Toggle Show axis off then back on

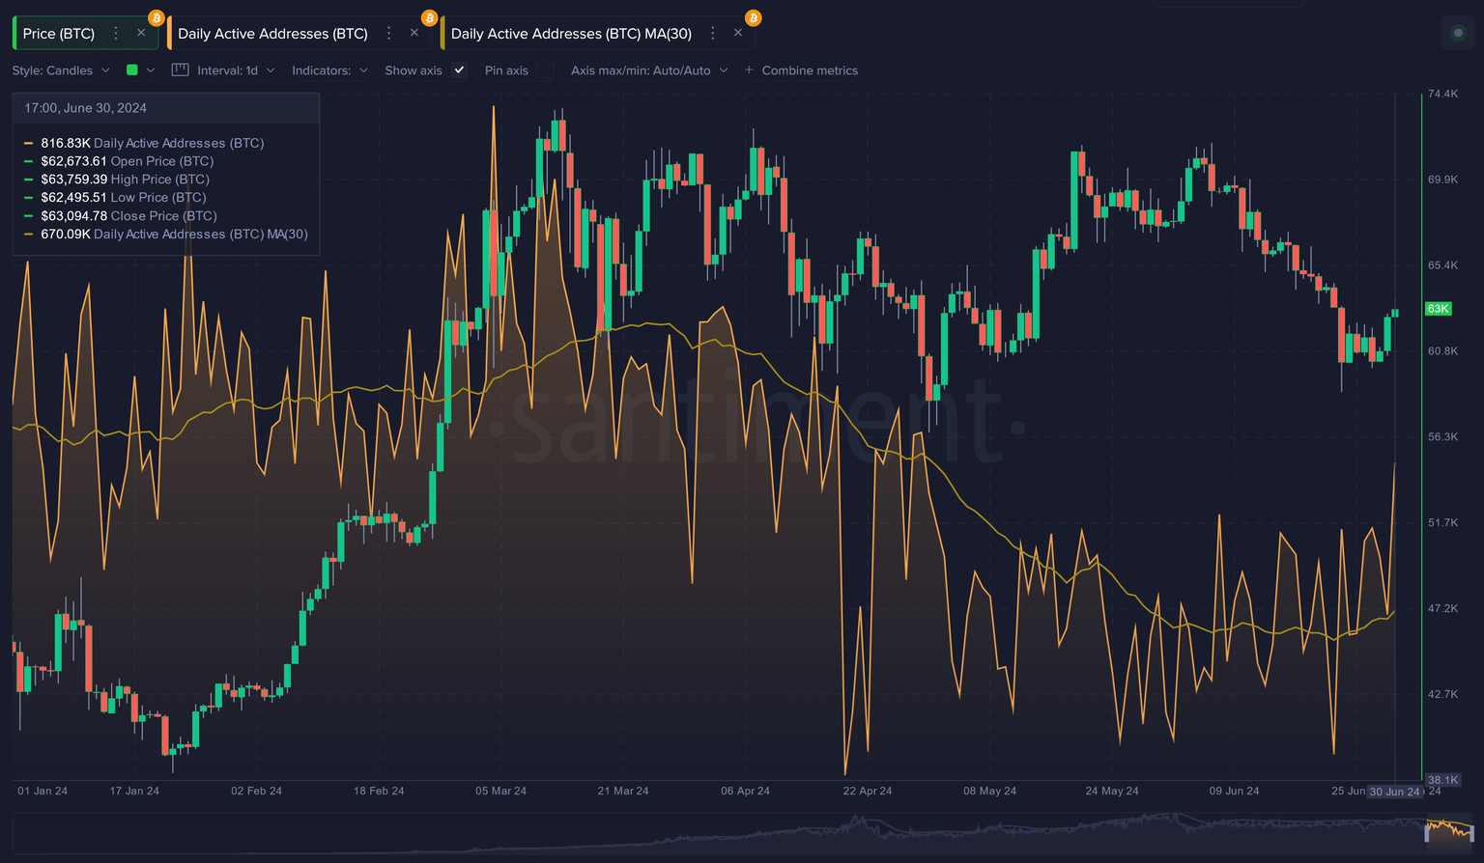[x=459, y=70]
